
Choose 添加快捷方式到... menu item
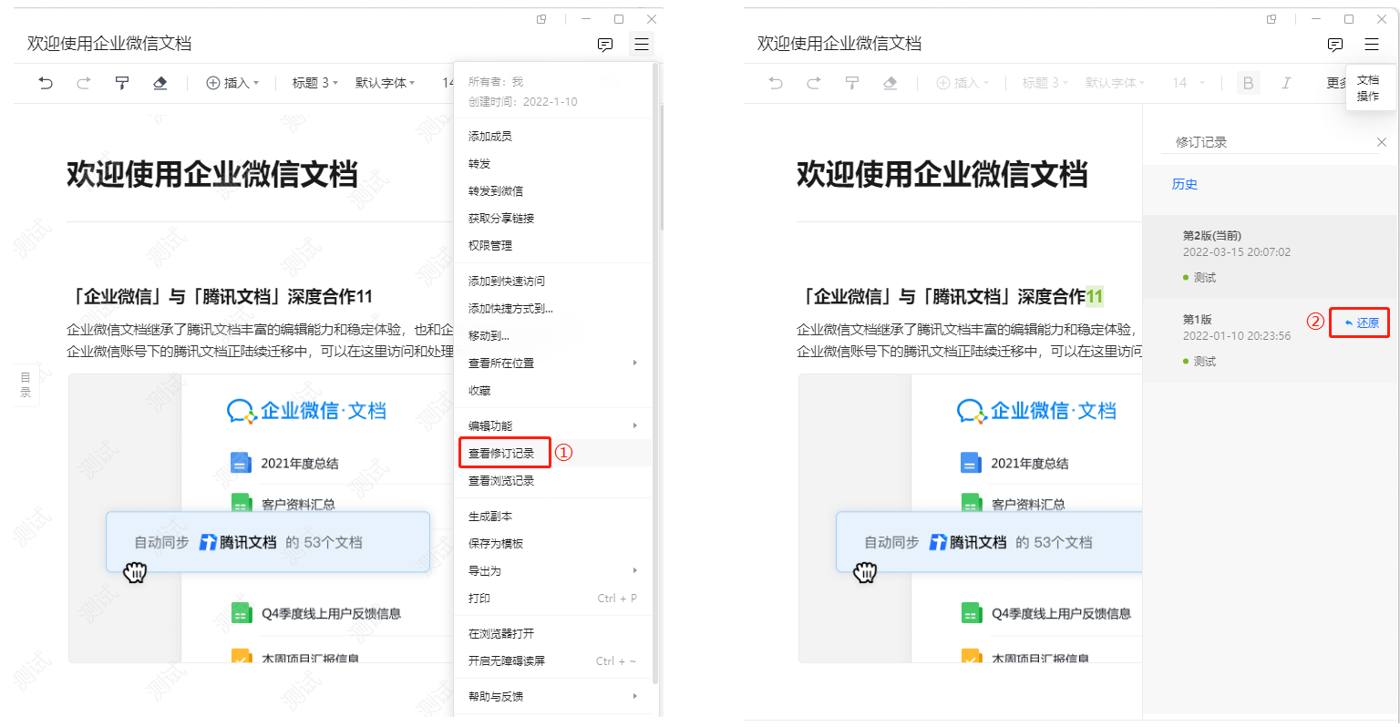pyautogui.click(x=552, y=308)
